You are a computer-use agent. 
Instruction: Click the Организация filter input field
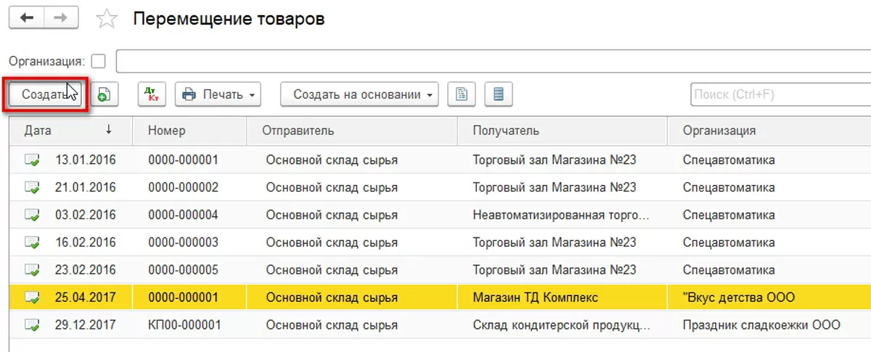(494, 61)
